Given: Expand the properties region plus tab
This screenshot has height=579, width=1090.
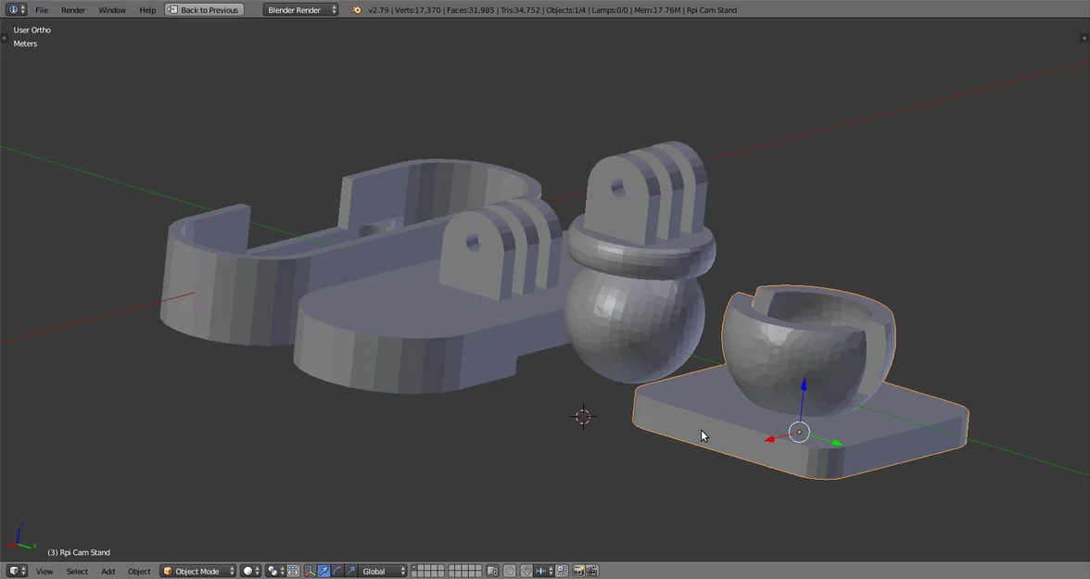Looking at the screenshot, I should tap(1085, 38).
